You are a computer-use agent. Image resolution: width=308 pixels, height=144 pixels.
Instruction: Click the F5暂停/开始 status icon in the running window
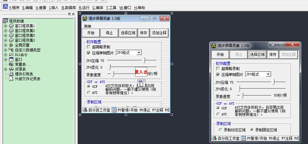click(243, 138)
